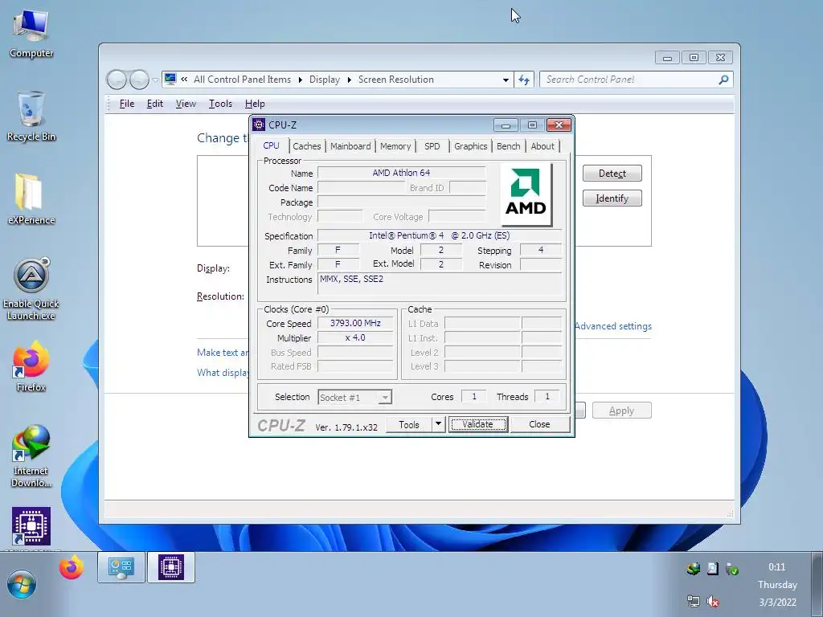Open the recent pages dropdown arrow
Image resolution: width=823 pixels, height=617 pixels.
pyautogui.click(x=155, y=80)
